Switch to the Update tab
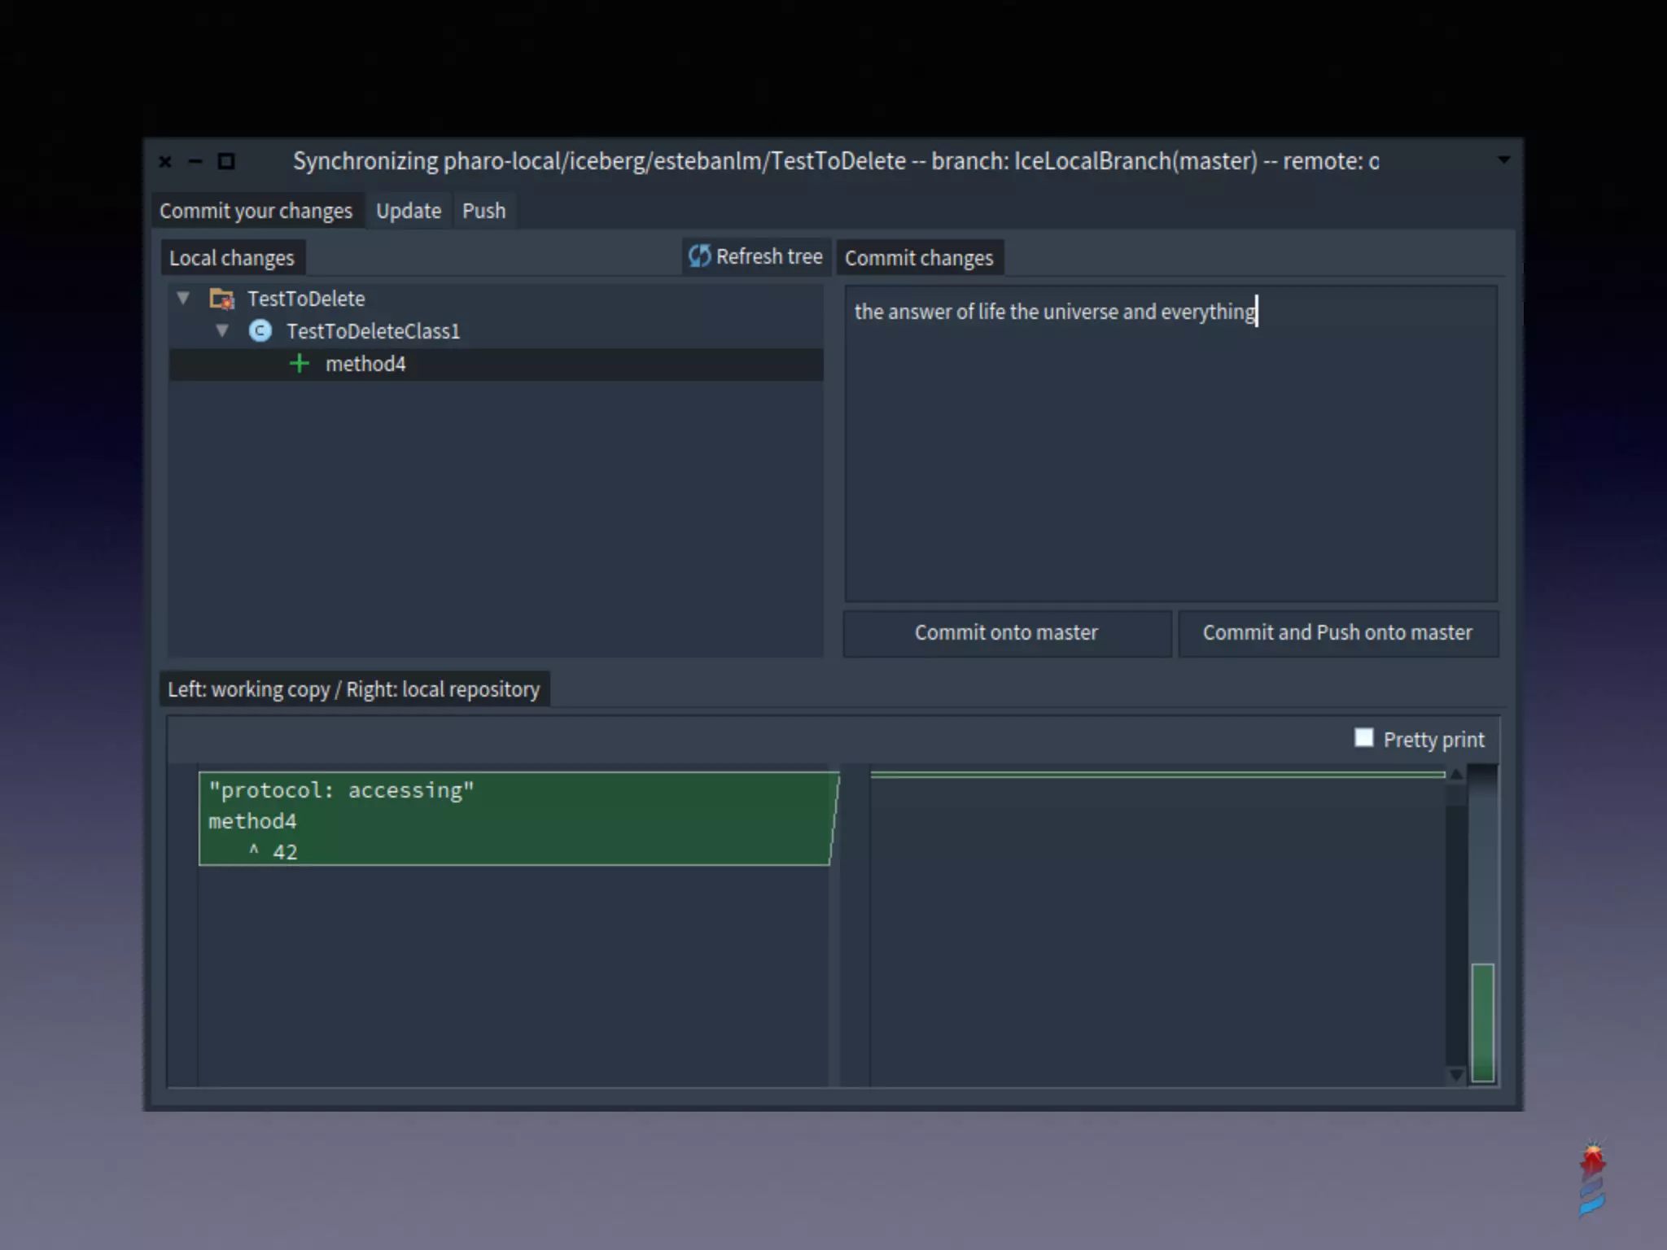 click(x=409, y=211)
